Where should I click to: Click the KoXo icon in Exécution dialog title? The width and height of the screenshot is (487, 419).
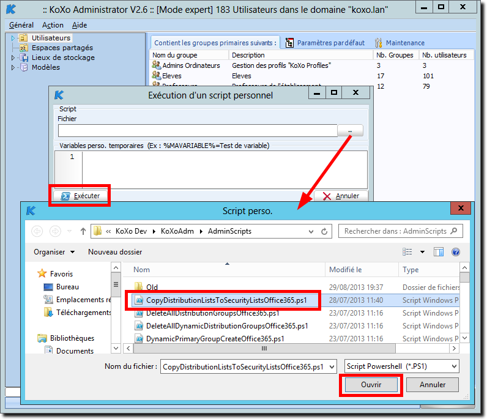click(x=59, y=95)
